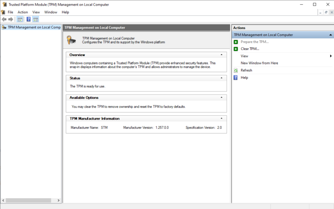Collapse the Available Options section
The width and height of the screenshot is (334, 209).
(221, 98)
